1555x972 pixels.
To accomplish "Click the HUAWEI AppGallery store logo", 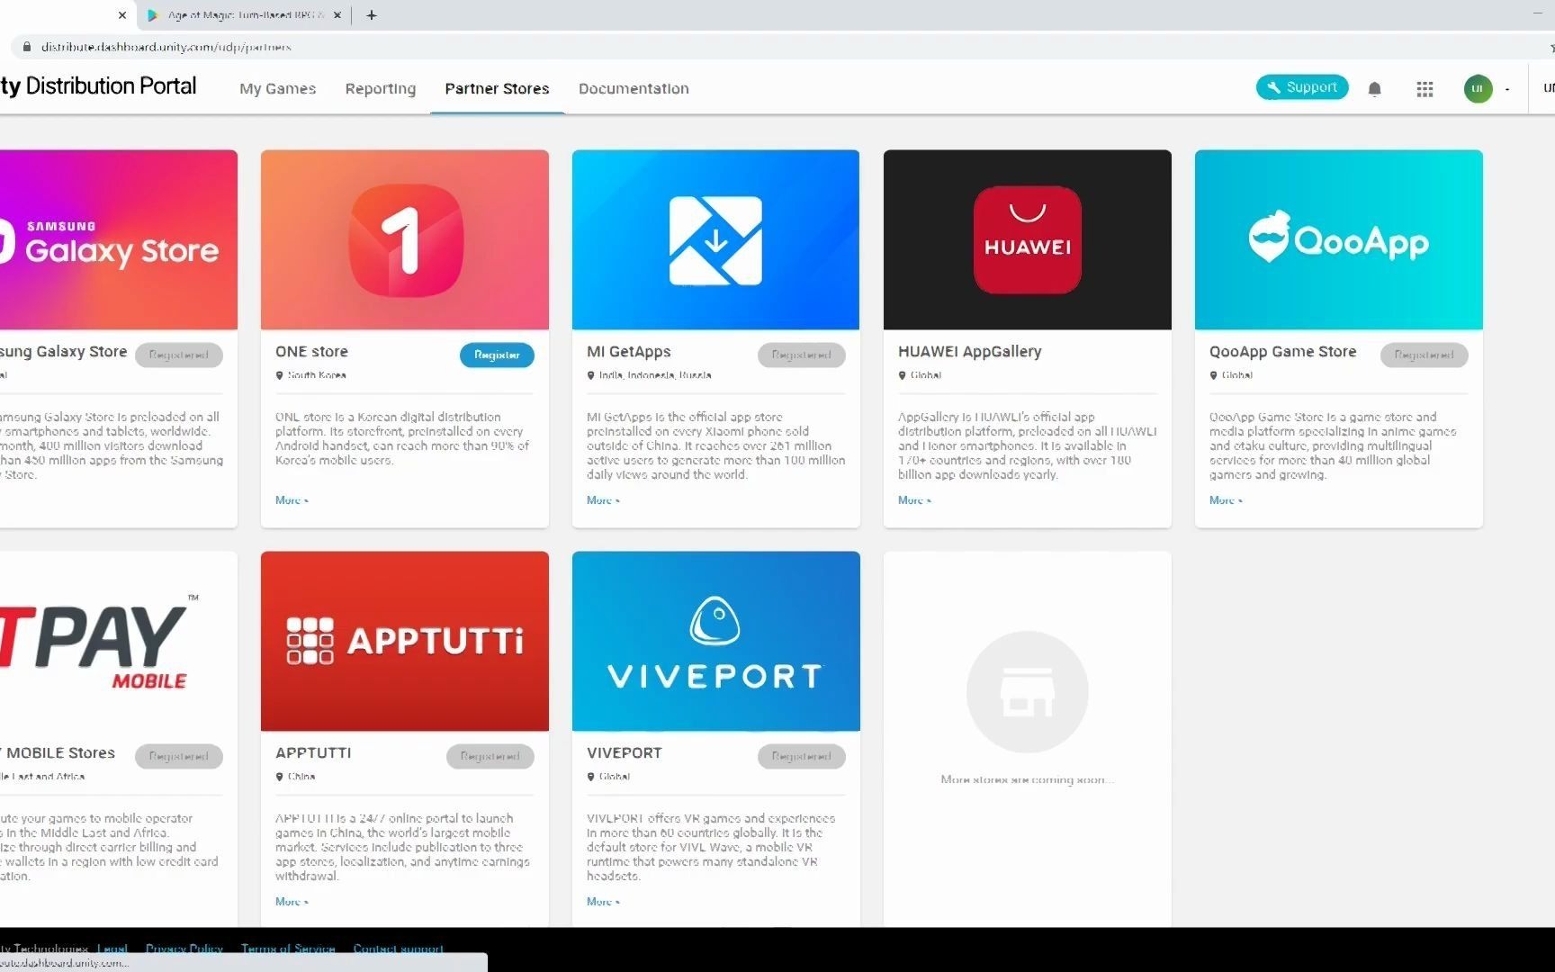I will (1026, 238).
